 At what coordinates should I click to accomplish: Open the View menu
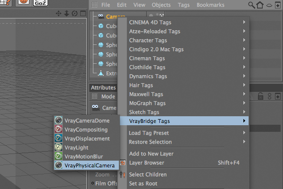pos(139,5)
